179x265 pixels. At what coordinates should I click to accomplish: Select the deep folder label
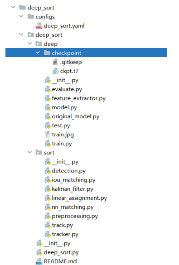pos(51,44)
